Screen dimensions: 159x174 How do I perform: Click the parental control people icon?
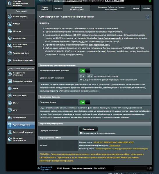coord(10,46)
